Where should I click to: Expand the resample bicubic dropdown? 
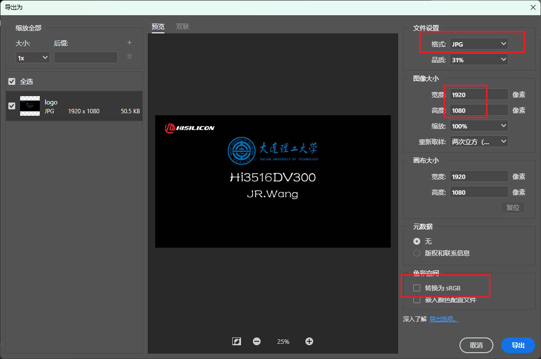[x=479, y=142]
